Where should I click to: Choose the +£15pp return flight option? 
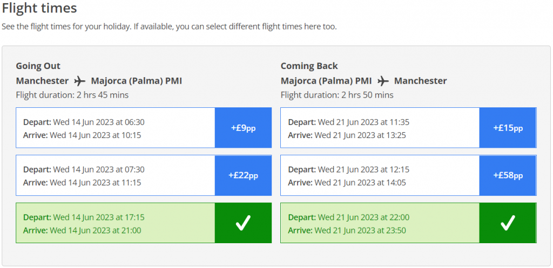[x=508, y=128]
